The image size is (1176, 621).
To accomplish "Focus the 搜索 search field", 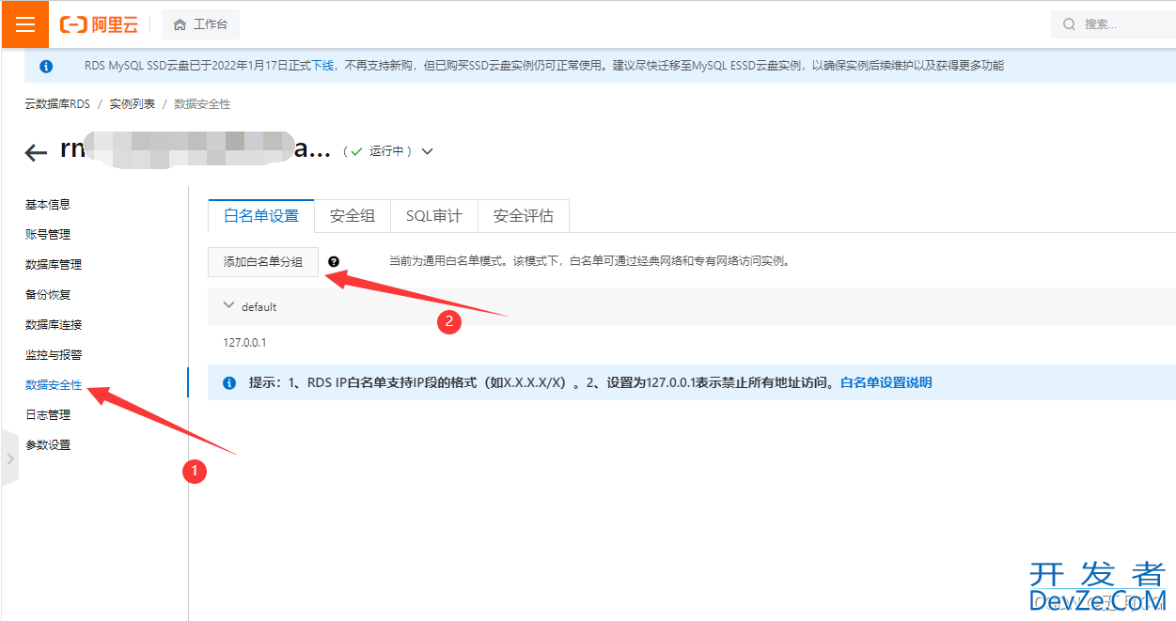I will [x=1114, y=24].
